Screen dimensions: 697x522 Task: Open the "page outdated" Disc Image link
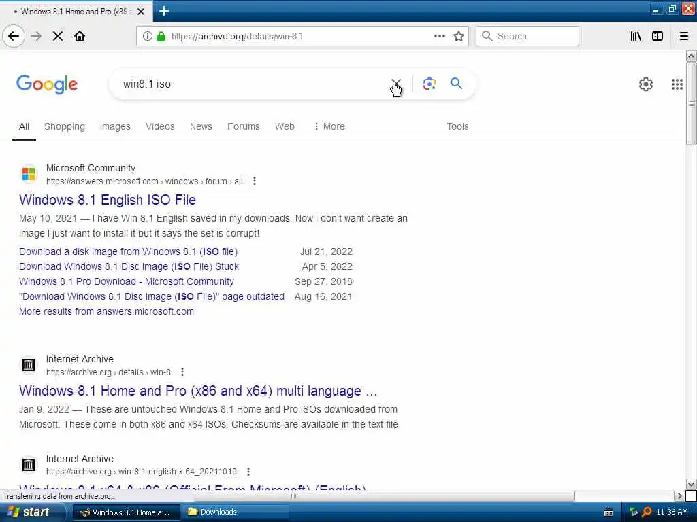(x=152, y=296)
